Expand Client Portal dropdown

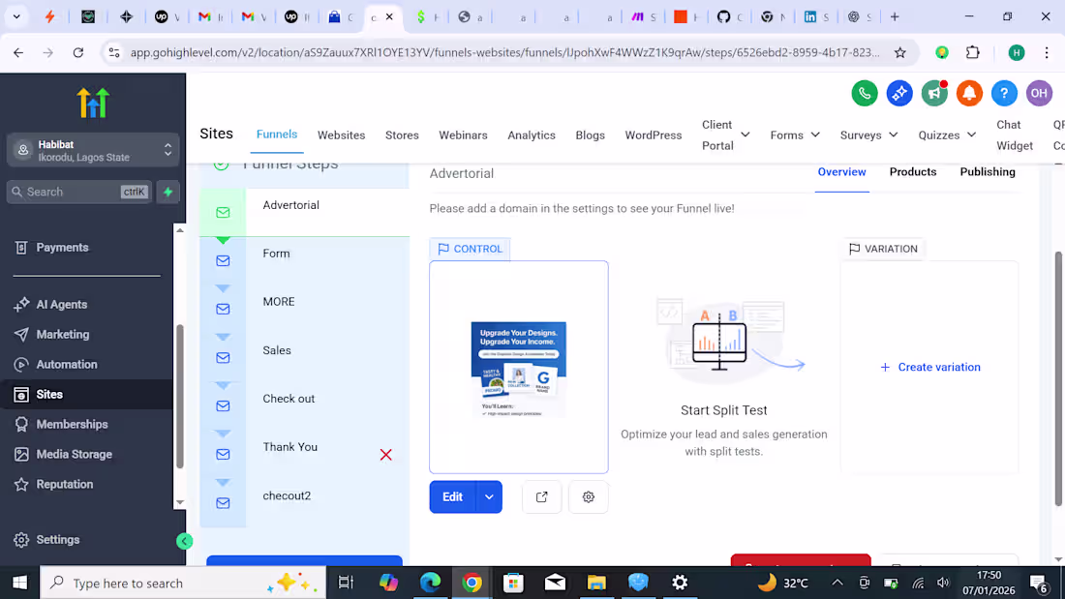point(745,135)
